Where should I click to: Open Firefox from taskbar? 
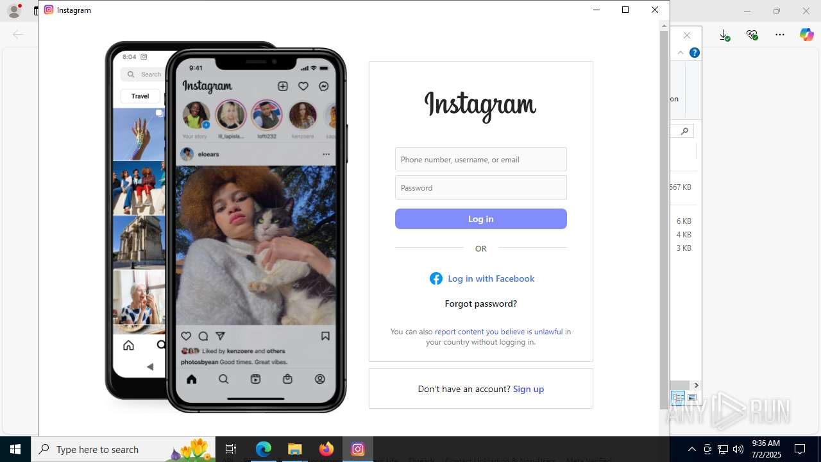[x=326, y=449]
